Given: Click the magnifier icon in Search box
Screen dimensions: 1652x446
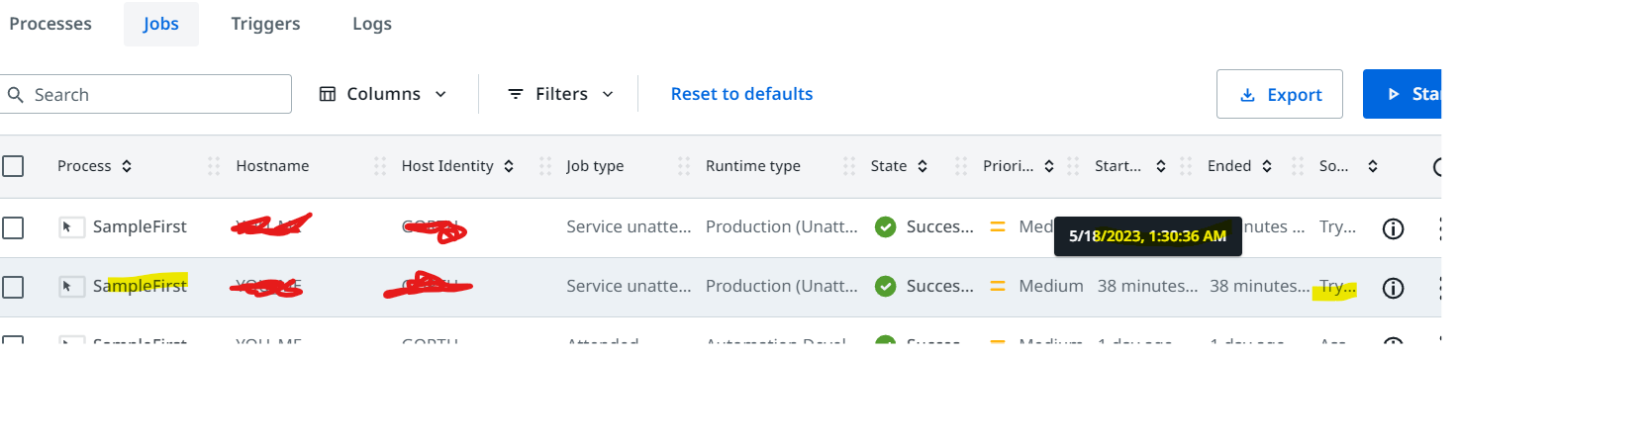Looking at the screenshot, I should pos(16,95).
